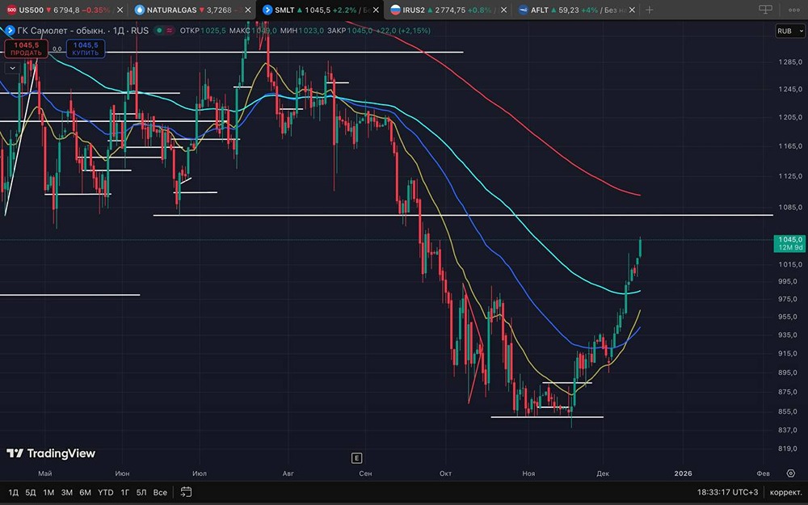Set date range to 1Д

(x=14, y=492)
